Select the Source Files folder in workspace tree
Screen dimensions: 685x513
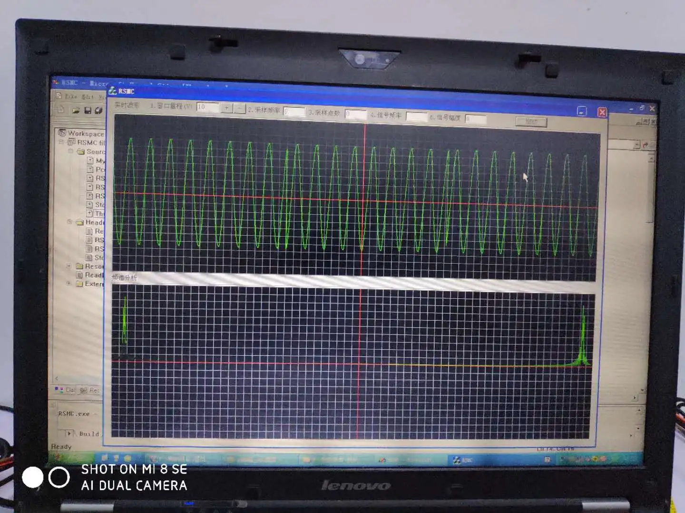tap(91, 152)
